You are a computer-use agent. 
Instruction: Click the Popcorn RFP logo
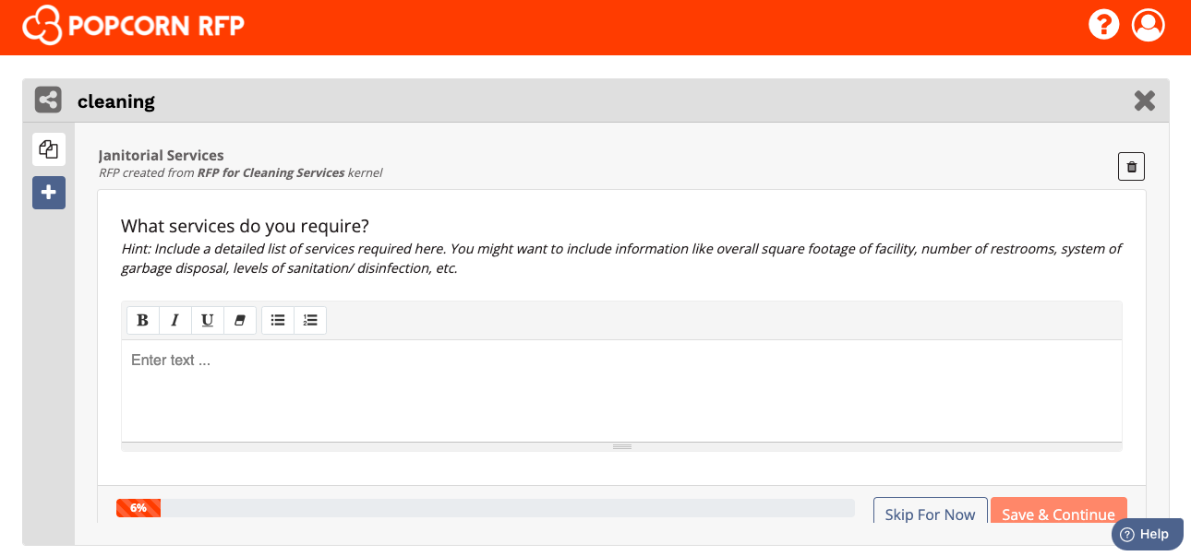point(133,25)
